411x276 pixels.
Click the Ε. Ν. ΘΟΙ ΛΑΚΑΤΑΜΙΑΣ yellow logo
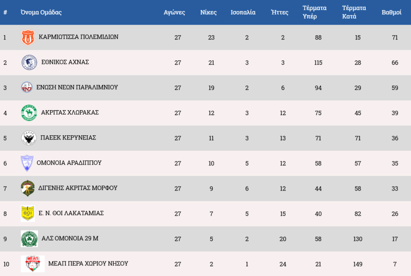click(x=28, y=213)
